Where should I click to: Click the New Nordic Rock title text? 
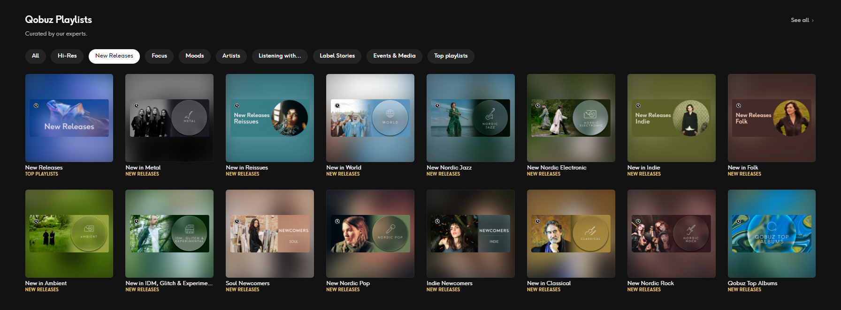click(x=650, y=283)
